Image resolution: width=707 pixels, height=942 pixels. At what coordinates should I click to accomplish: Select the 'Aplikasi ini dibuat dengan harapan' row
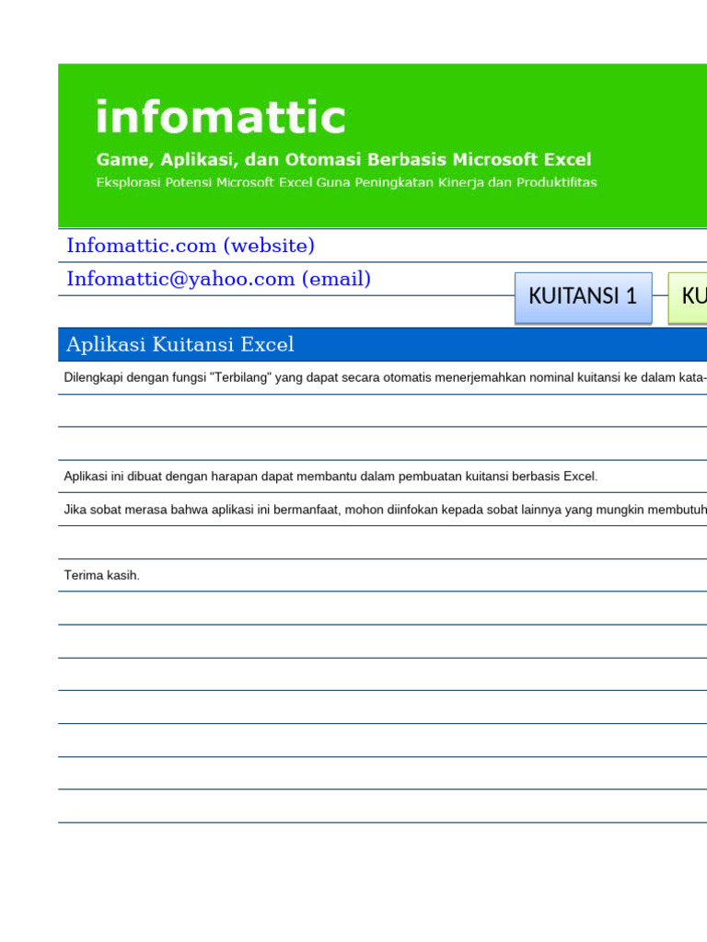tap(330, 476)
